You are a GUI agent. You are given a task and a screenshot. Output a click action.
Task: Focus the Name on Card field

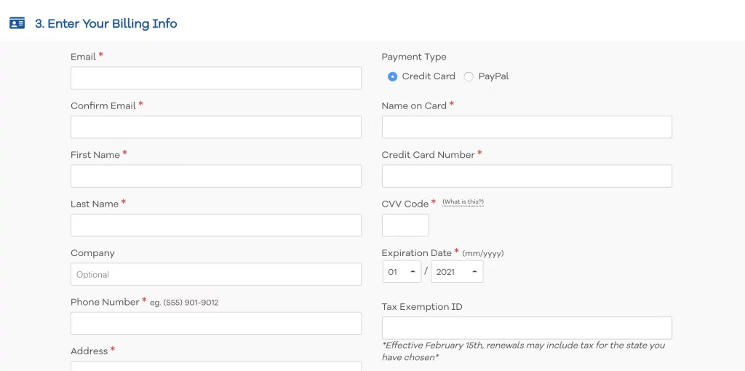[527, 127]
